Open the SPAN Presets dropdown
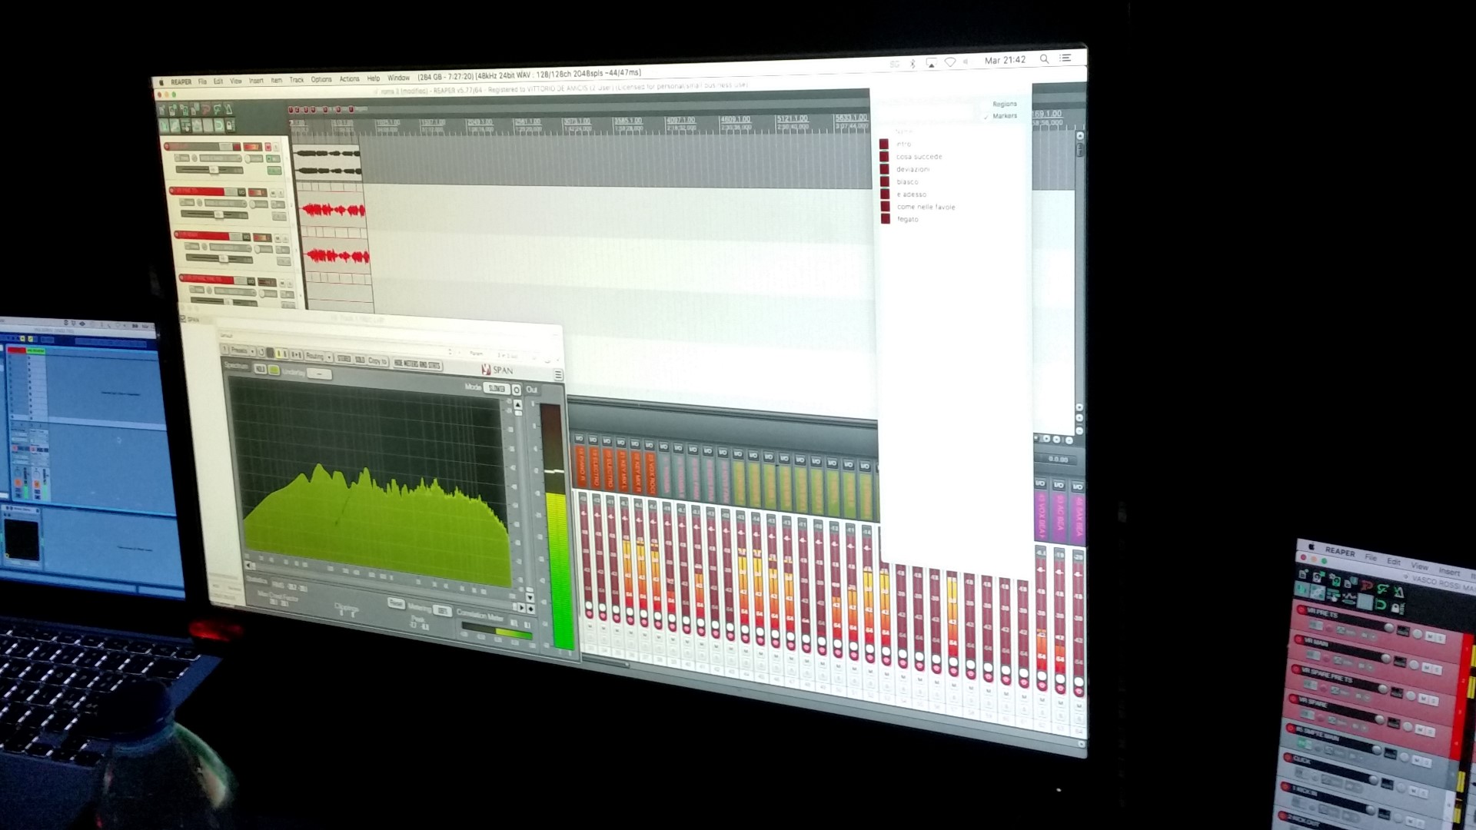The width and height of the screenshot is (1476, 830). click(243, 350)
